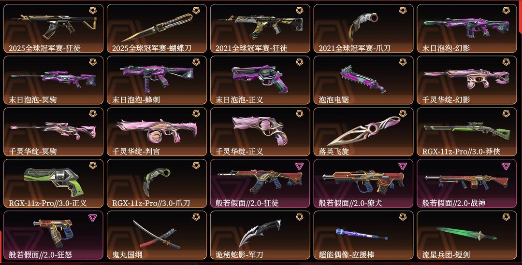Click gold tier badge on 千灵华绽-判官 card
The width and height of the screenshot is (522, 265).
click(196, 114)
